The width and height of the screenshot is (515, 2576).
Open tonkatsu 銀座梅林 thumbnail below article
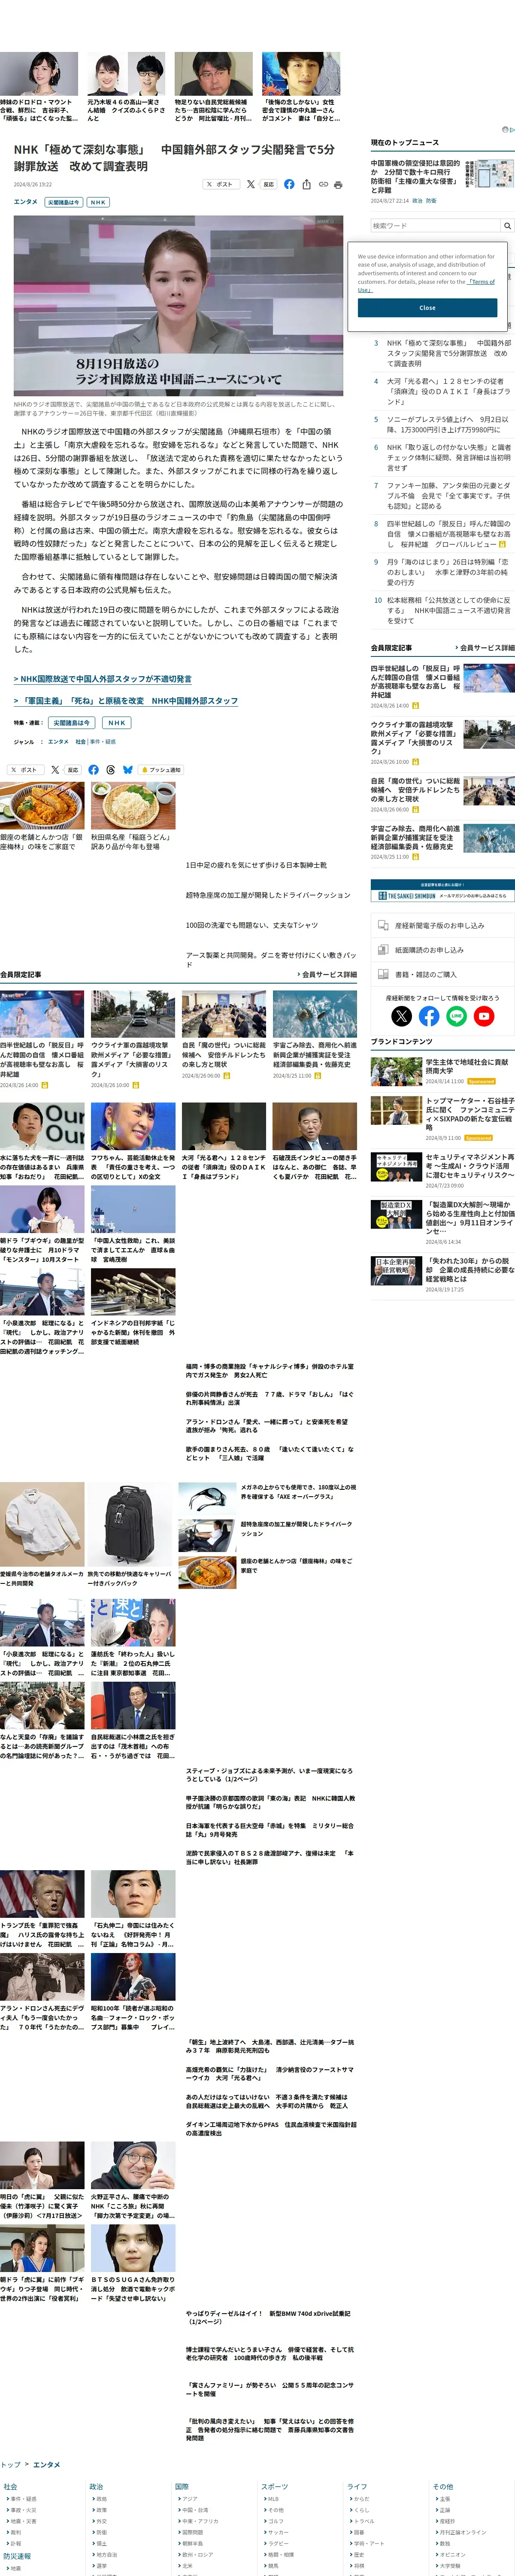[x=42, y=806]
